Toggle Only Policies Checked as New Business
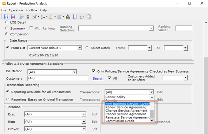The image size is (208, 134). coord(94,71)
